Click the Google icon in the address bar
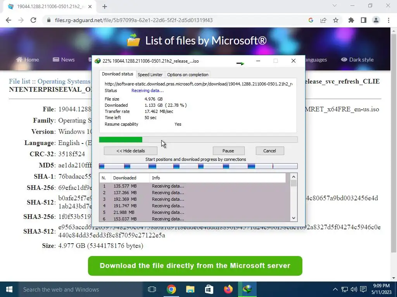This screenshot has height=297, width=397. tap(311, 20)
